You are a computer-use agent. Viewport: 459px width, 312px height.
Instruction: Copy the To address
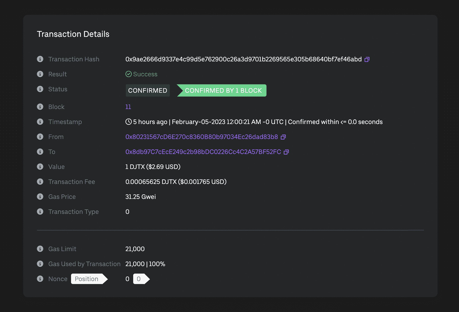pos(286,152)
